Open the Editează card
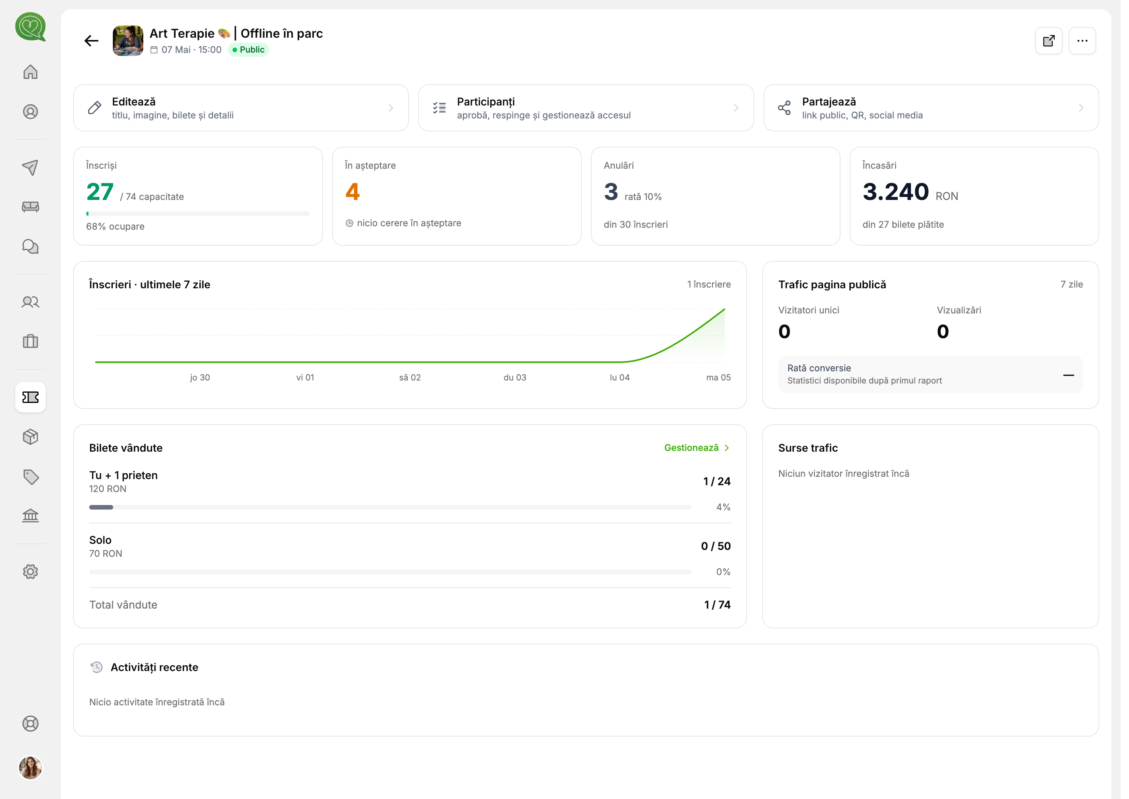The image size is (1129, 799). [x=241, y=108]
